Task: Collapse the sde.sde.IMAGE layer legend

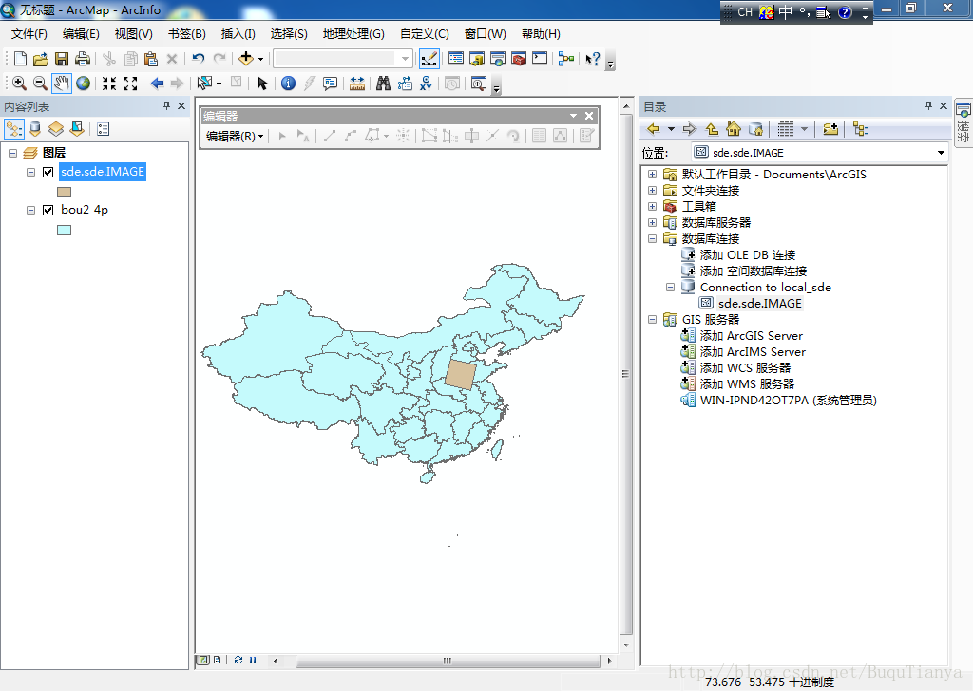Action: (x=31, y=173)
